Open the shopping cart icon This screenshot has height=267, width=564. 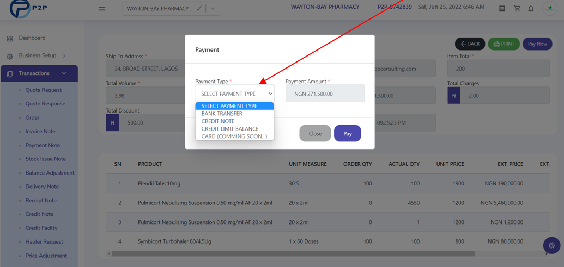tap(517, 9)
